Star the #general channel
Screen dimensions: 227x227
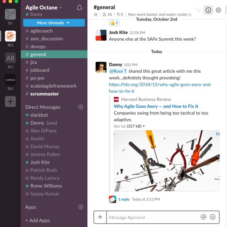[x=96, y=15]
